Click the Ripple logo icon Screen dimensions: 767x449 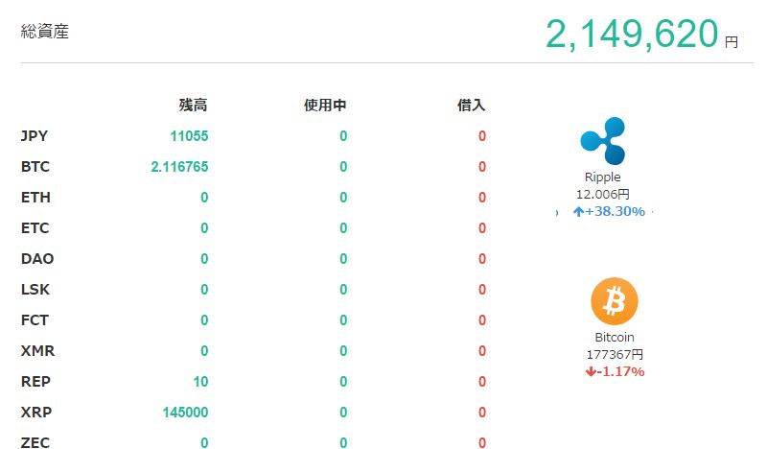coord(602,140)
